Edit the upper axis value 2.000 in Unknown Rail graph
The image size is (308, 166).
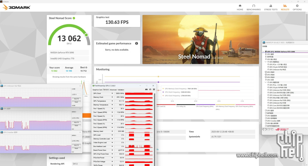point(76,89)
